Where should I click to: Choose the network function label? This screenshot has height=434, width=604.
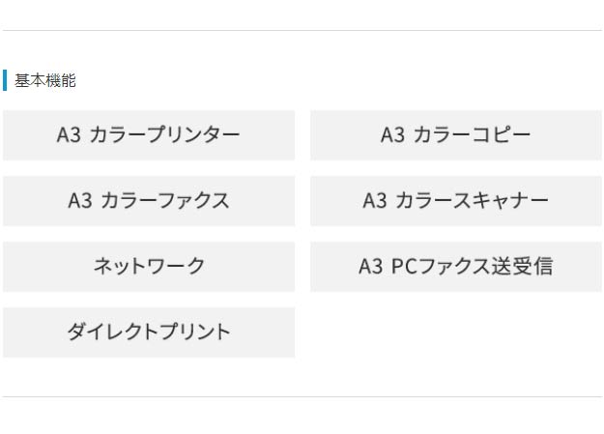[149, 267]
